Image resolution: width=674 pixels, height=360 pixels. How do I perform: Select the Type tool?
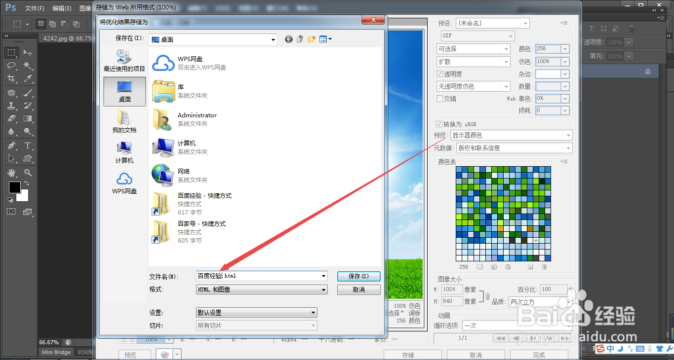pos(28,145)
